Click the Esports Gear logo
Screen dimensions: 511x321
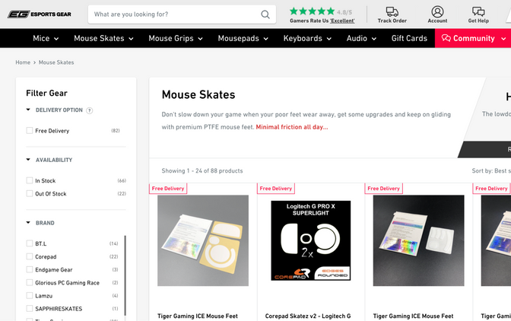(40, 14)
